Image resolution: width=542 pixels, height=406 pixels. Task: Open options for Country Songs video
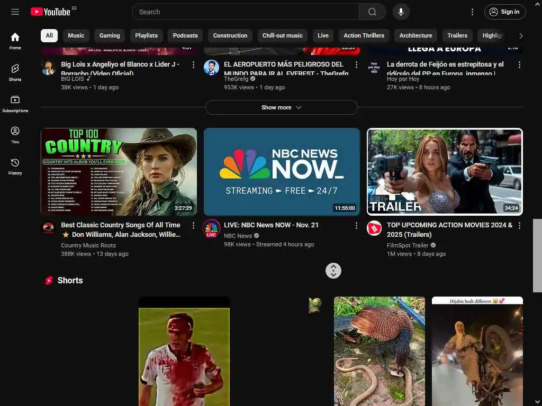(193, 225)
